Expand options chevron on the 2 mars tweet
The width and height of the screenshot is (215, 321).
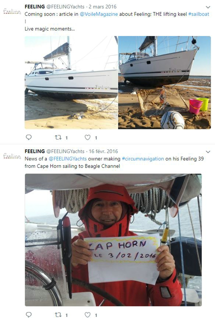click(208, 7)
